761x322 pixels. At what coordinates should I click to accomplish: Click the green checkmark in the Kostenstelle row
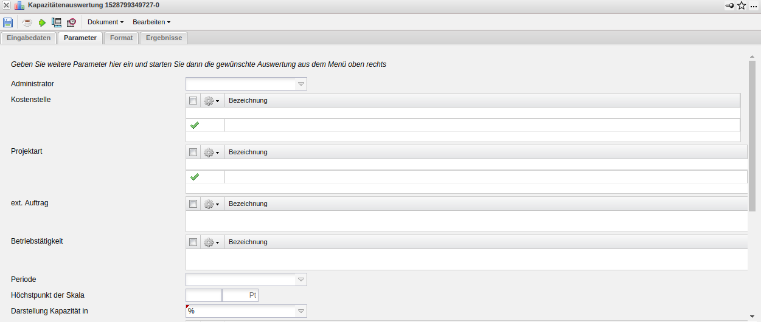[x=195, y=125]
